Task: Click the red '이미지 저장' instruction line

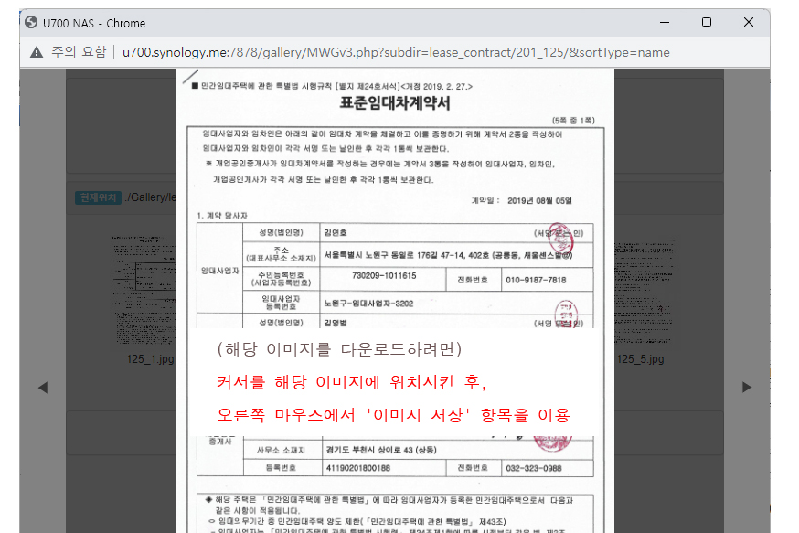Action: coord(393,415)
